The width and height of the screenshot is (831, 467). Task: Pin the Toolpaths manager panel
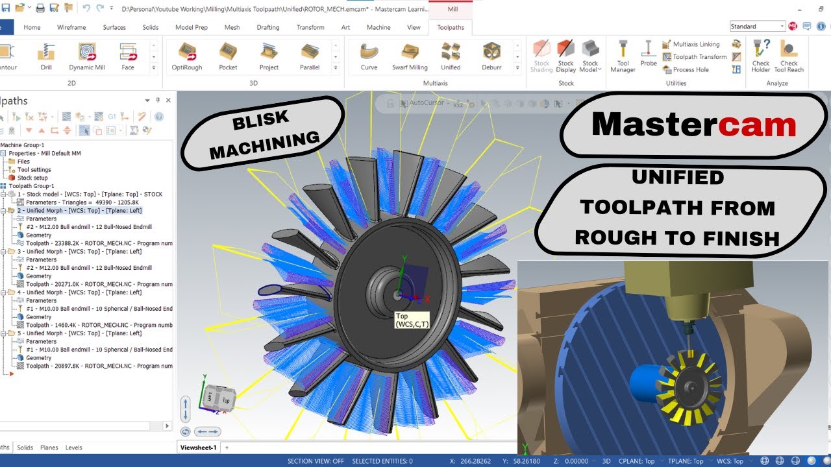click(x=158, y=101)
